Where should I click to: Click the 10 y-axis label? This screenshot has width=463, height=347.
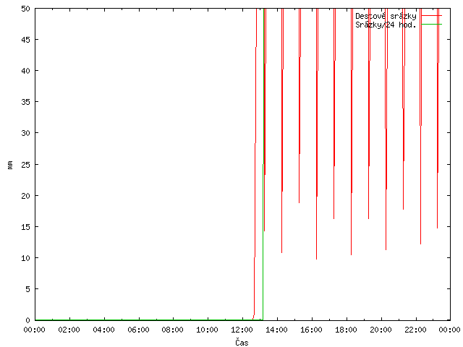tap(26, 258)
